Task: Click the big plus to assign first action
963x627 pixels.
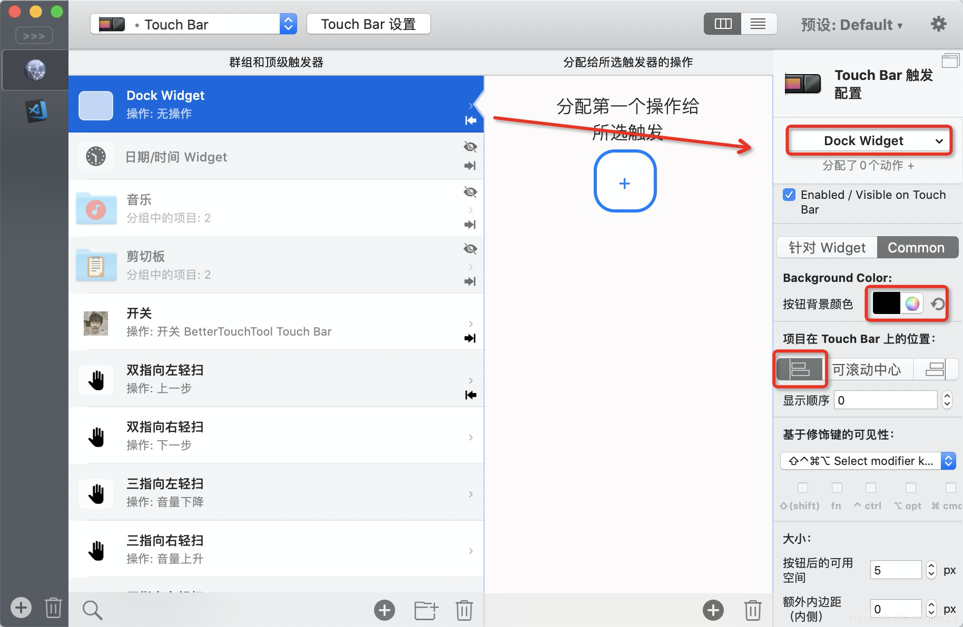Action: coord(625,181)
